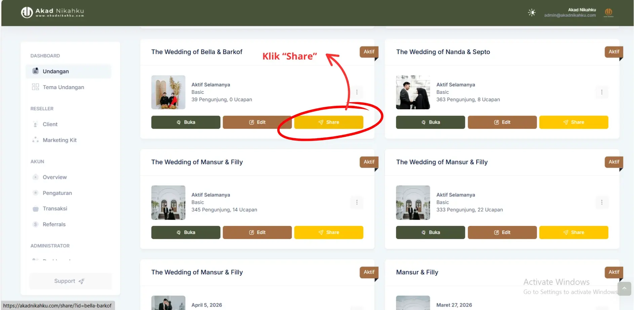Click the Tema Undangan grid icon

36,87
